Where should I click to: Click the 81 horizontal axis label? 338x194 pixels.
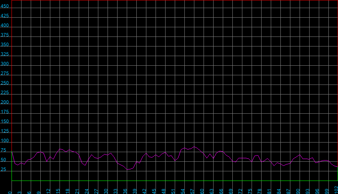[269, 191]
